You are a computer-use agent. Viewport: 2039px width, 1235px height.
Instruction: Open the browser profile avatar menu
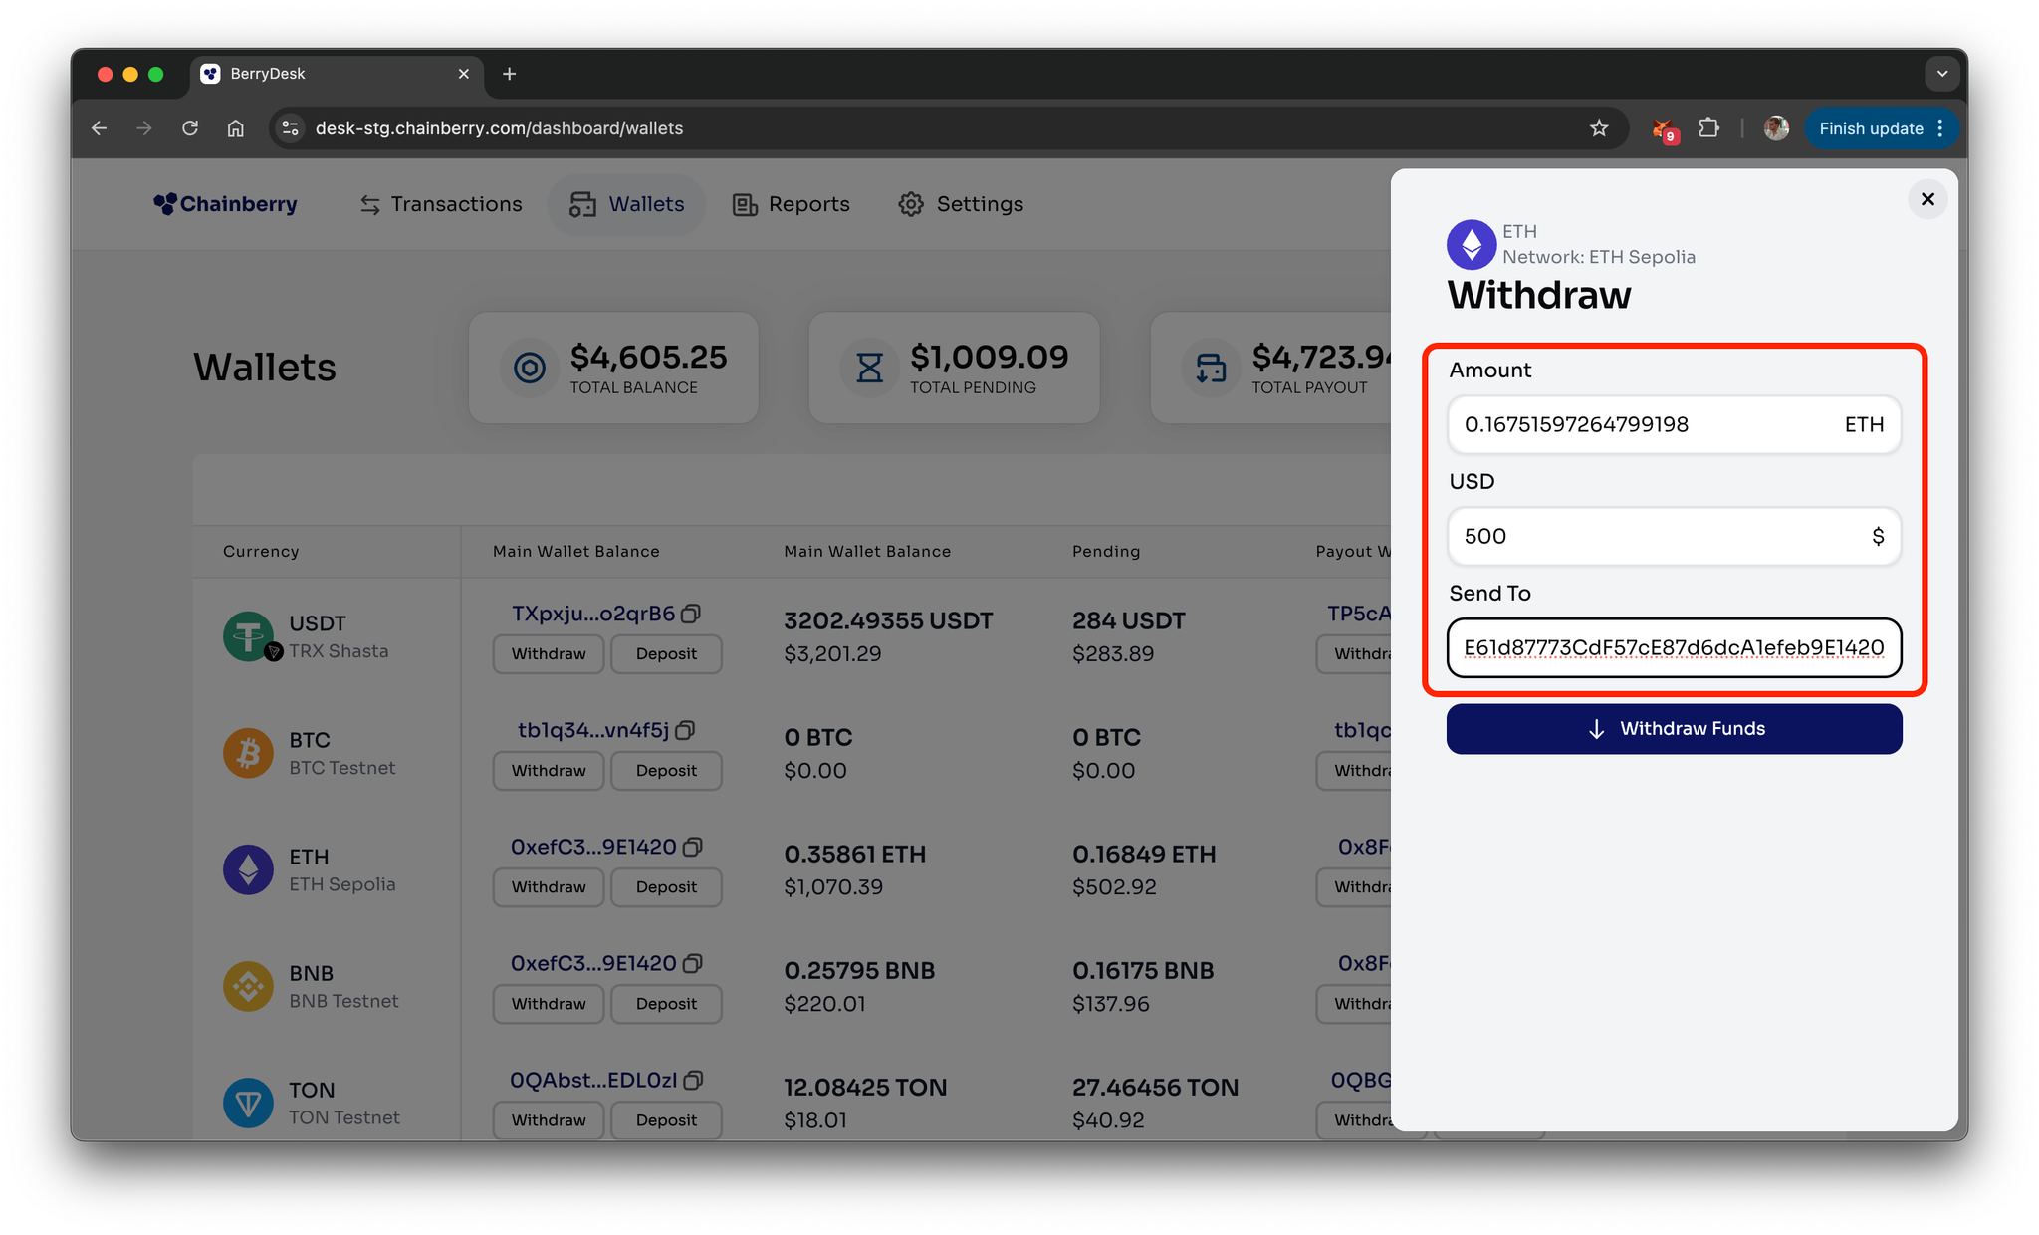coord(1776,128)
